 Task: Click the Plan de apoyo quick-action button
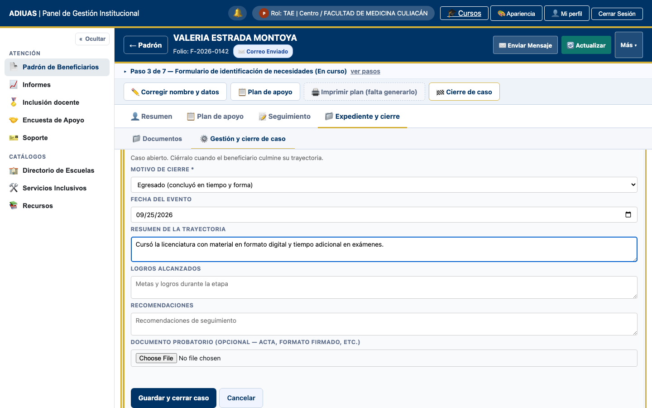click(x=265, y=92)
